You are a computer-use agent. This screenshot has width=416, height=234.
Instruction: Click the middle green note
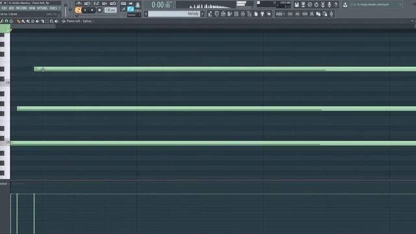[x=216, y=109]
